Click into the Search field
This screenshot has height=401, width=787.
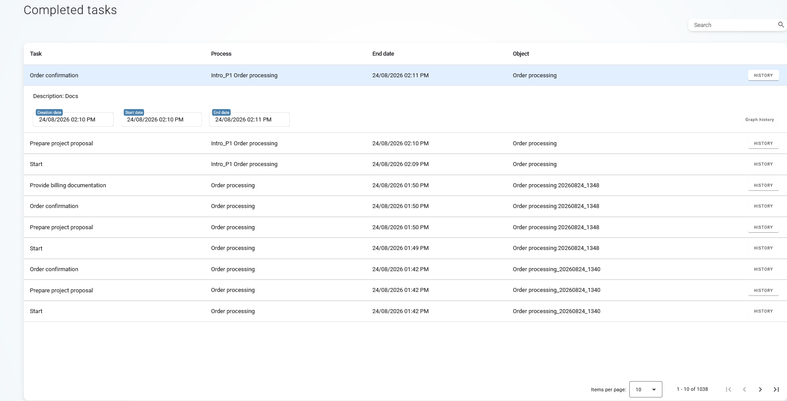[x=734, y=25]
